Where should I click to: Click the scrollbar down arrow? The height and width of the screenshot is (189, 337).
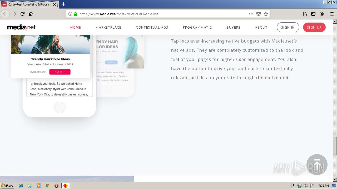(335, 180)
